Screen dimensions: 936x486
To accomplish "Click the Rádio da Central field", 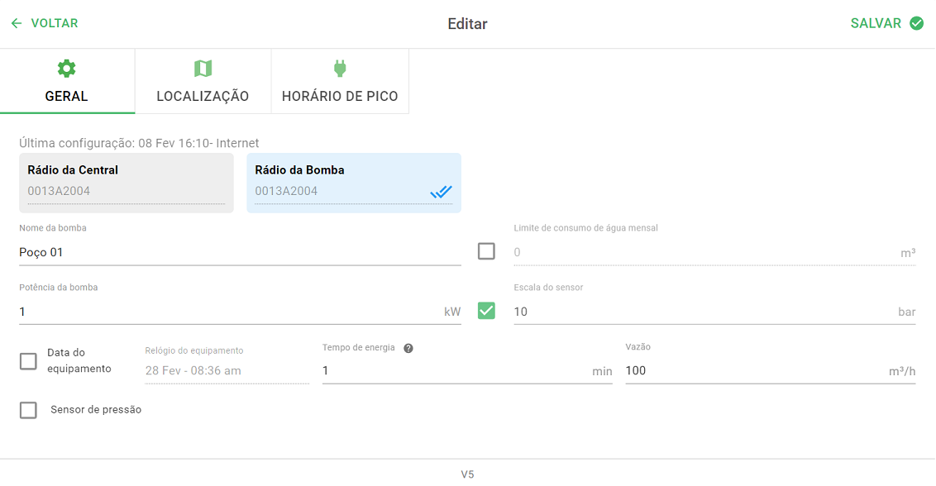I will (x=126, y=183).
